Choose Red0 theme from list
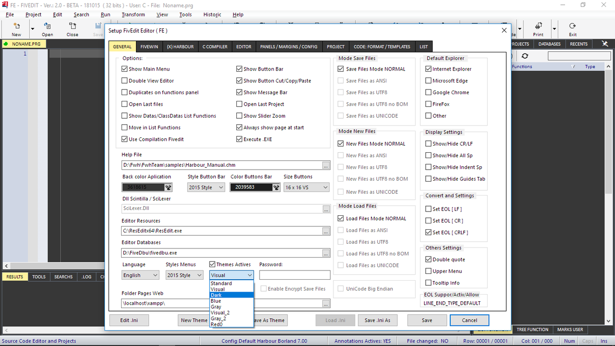 pos(232,324)
